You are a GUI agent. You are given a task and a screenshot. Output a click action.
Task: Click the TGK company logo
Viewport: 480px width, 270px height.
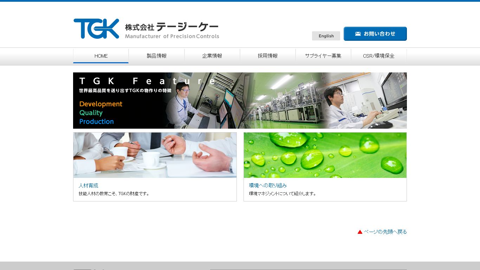pos(96,28)
